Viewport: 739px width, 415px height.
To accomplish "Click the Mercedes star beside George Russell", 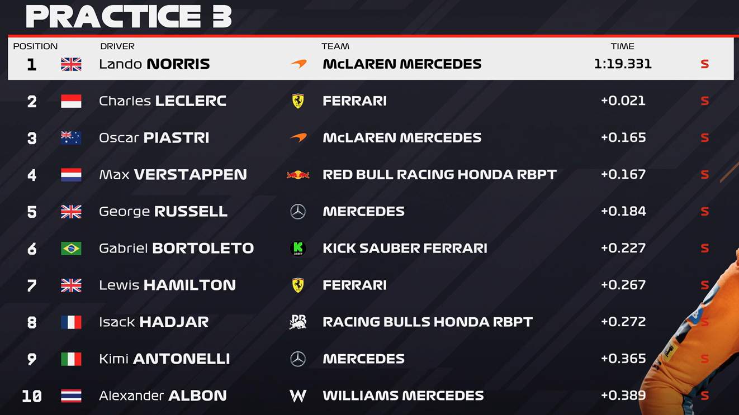I will click(x=298, y=212).
